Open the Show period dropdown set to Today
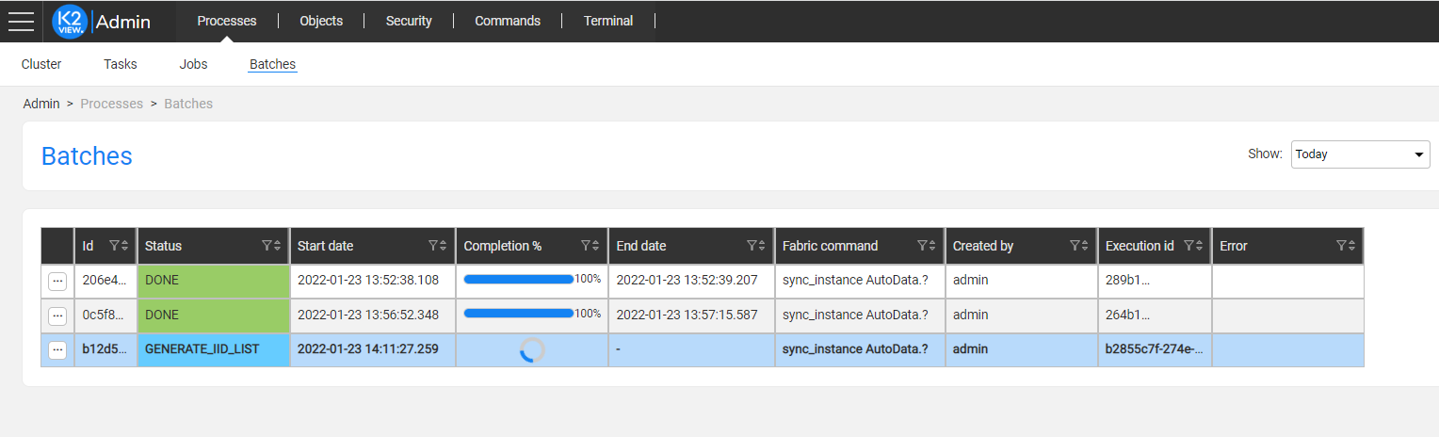 1361,154
